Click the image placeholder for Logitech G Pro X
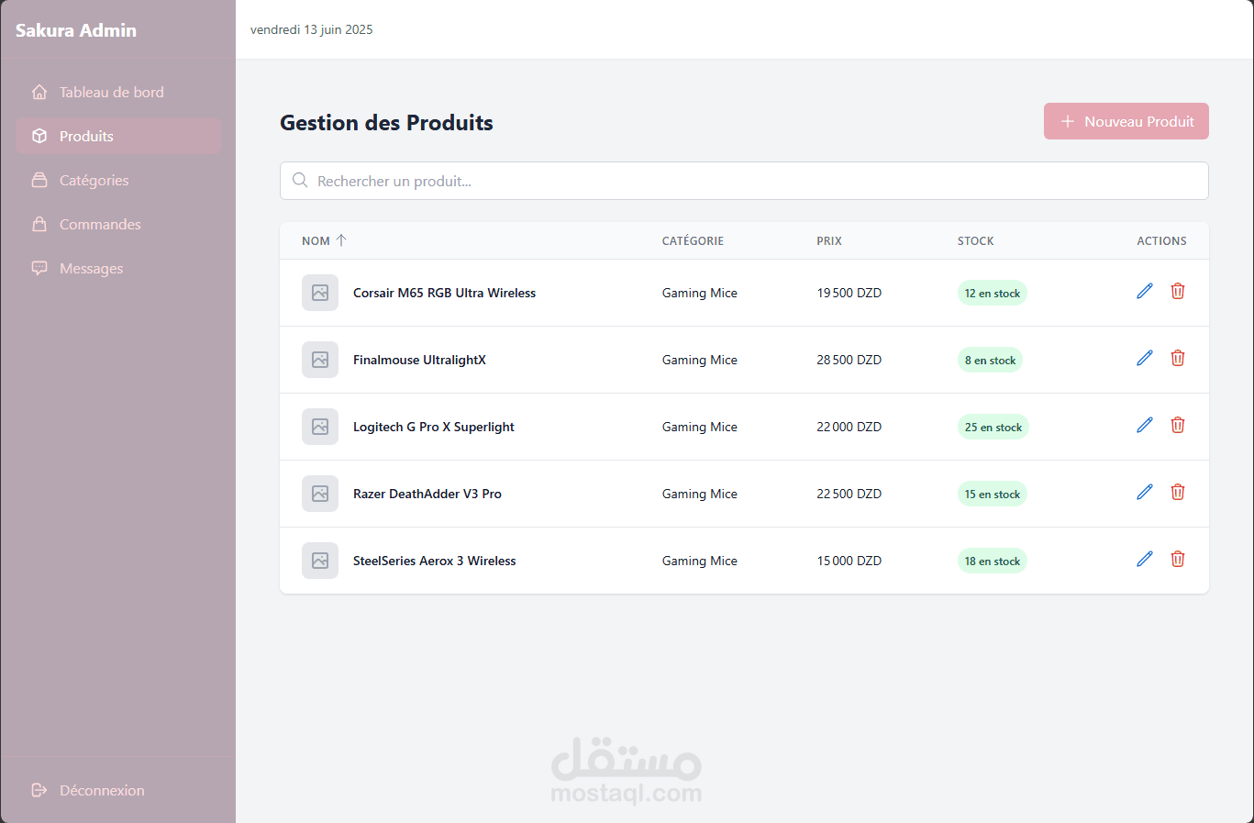Viewport: 1254px width, 823px height. tap(320, 427)
